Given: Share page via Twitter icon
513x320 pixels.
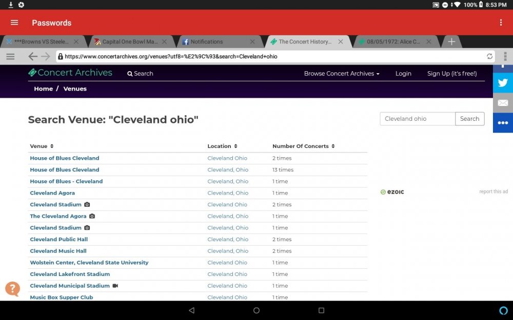Looking at the screenshot, I should 503,83.
